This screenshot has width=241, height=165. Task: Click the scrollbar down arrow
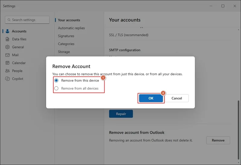pos(238,163)
